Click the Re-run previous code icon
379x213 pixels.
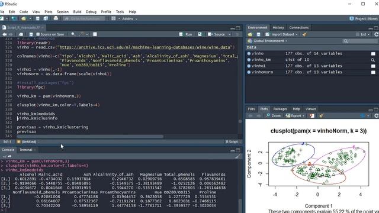(x=200, y=34)
